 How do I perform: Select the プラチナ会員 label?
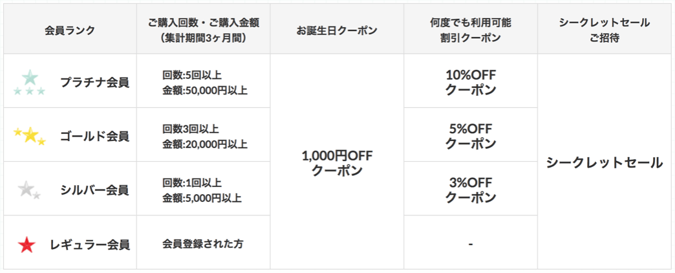pyautogui.click(x=94, y=83)
